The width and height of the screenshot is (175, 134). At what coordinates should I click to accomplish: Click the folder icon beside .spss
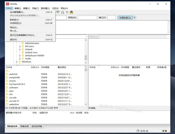pyautogui.click(x=7, y=91)
